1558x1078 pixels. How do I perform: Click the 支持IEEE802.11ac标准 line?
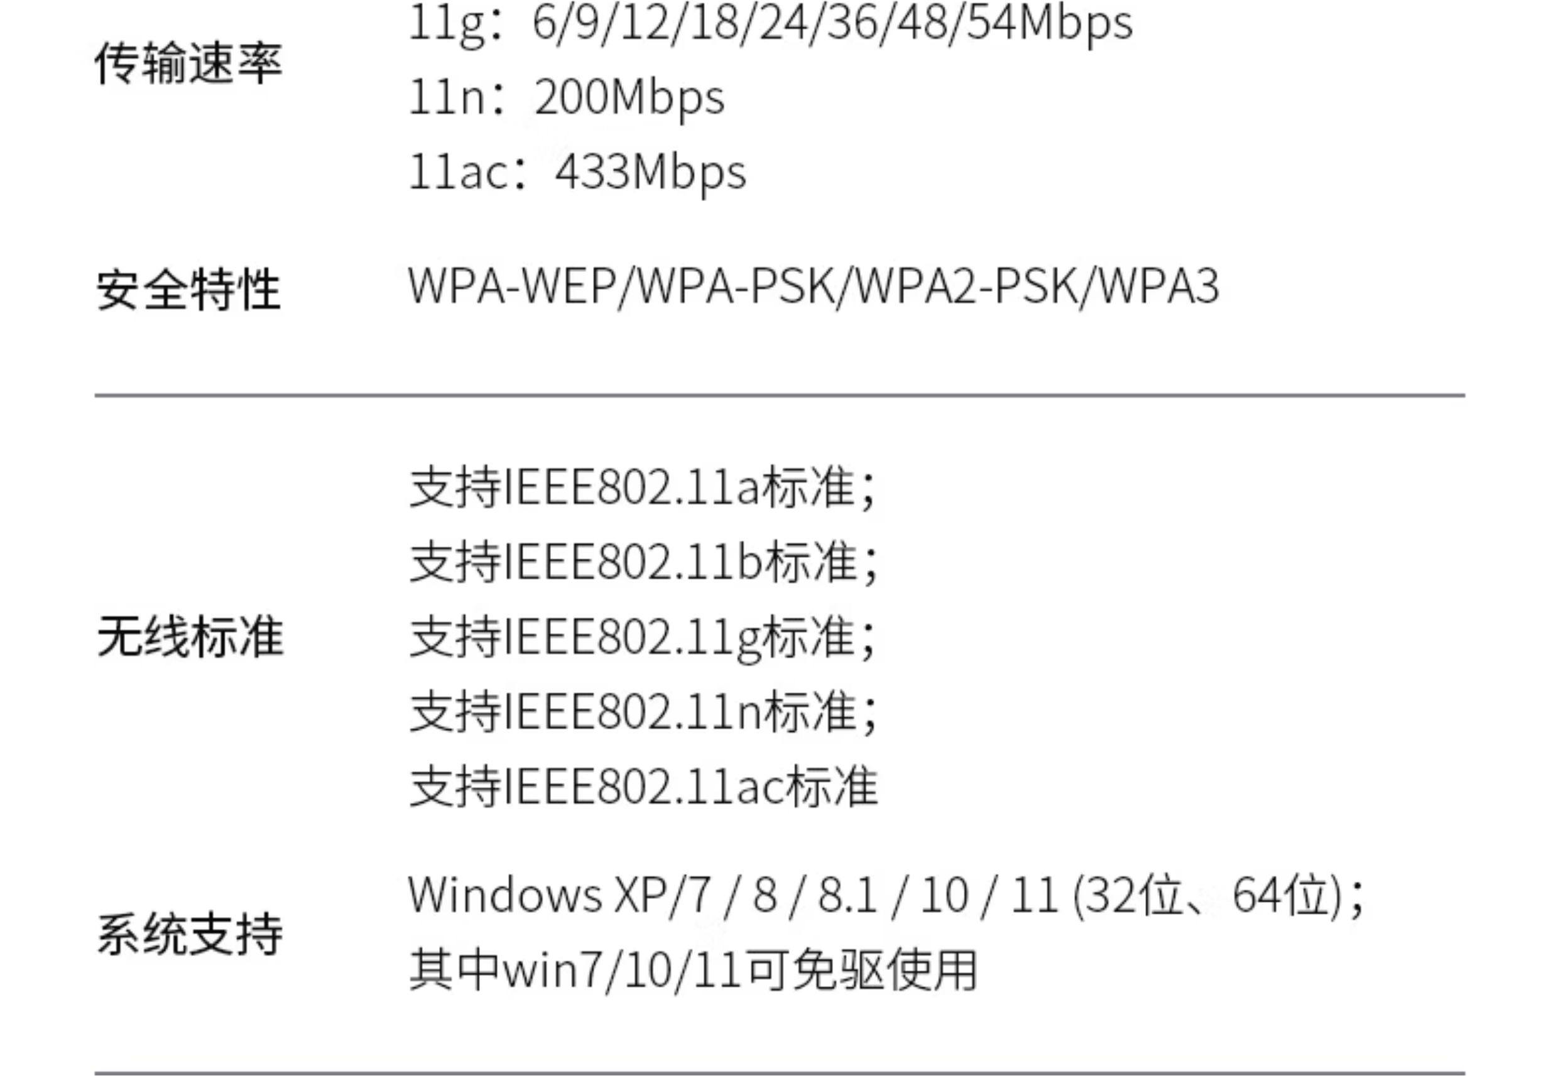643,788
